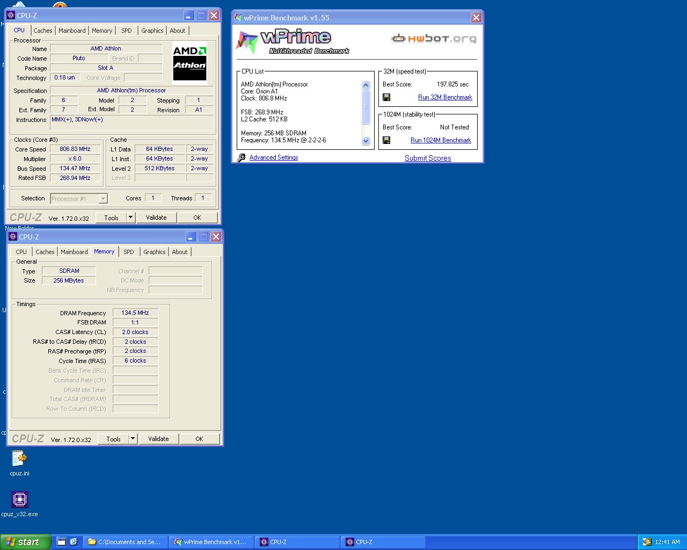Open Graphics tab in lower CPU-Z window
Image resolution: width=687 pixels, height=550 pixels.
coord(155,252)
